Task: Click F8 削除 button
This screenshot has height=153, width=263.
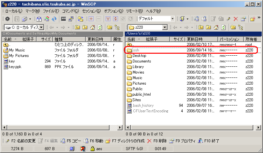Action: (157, 141)
